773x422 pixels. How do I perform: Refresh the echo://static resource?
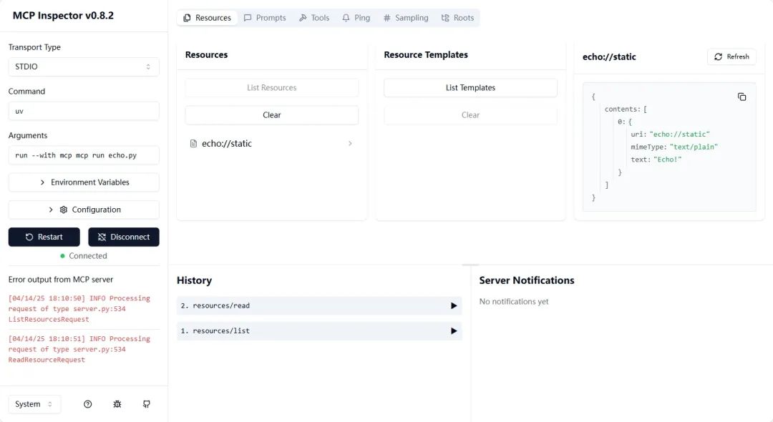coord(731,57)
